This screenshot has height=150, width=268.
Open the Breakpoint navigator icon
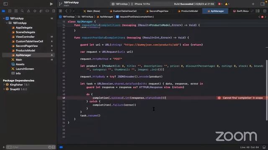tap(47, 11)
